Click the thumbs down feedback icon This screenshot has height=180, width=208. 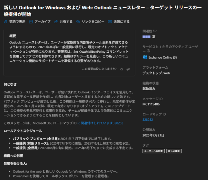(129, 69)
